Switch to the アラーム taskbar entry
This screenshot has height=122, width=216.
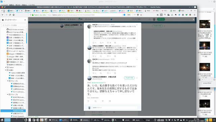pyautogui.click(x=53, y=120)
